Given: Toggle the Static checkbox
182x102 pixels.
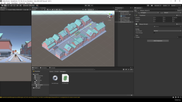Looking at the screenshot, I should tap(176, 10).
